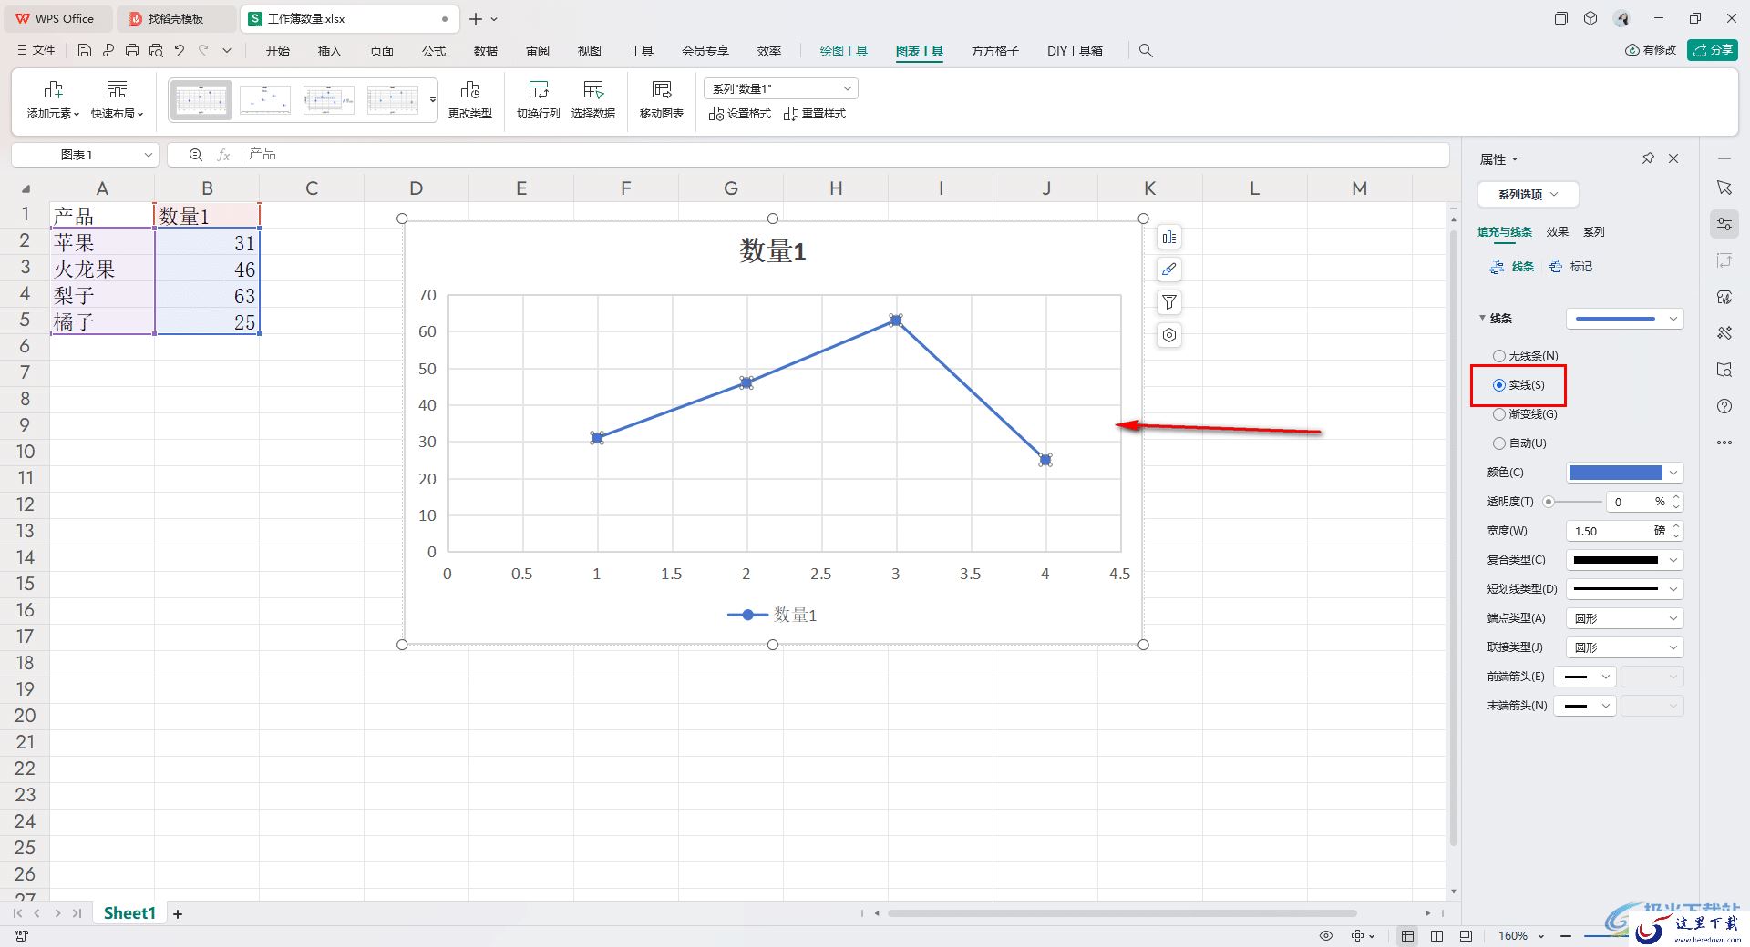Click Change Chart Type (更改类型) icon
The height and width of the screenshot is (947, 1750).
470,89
